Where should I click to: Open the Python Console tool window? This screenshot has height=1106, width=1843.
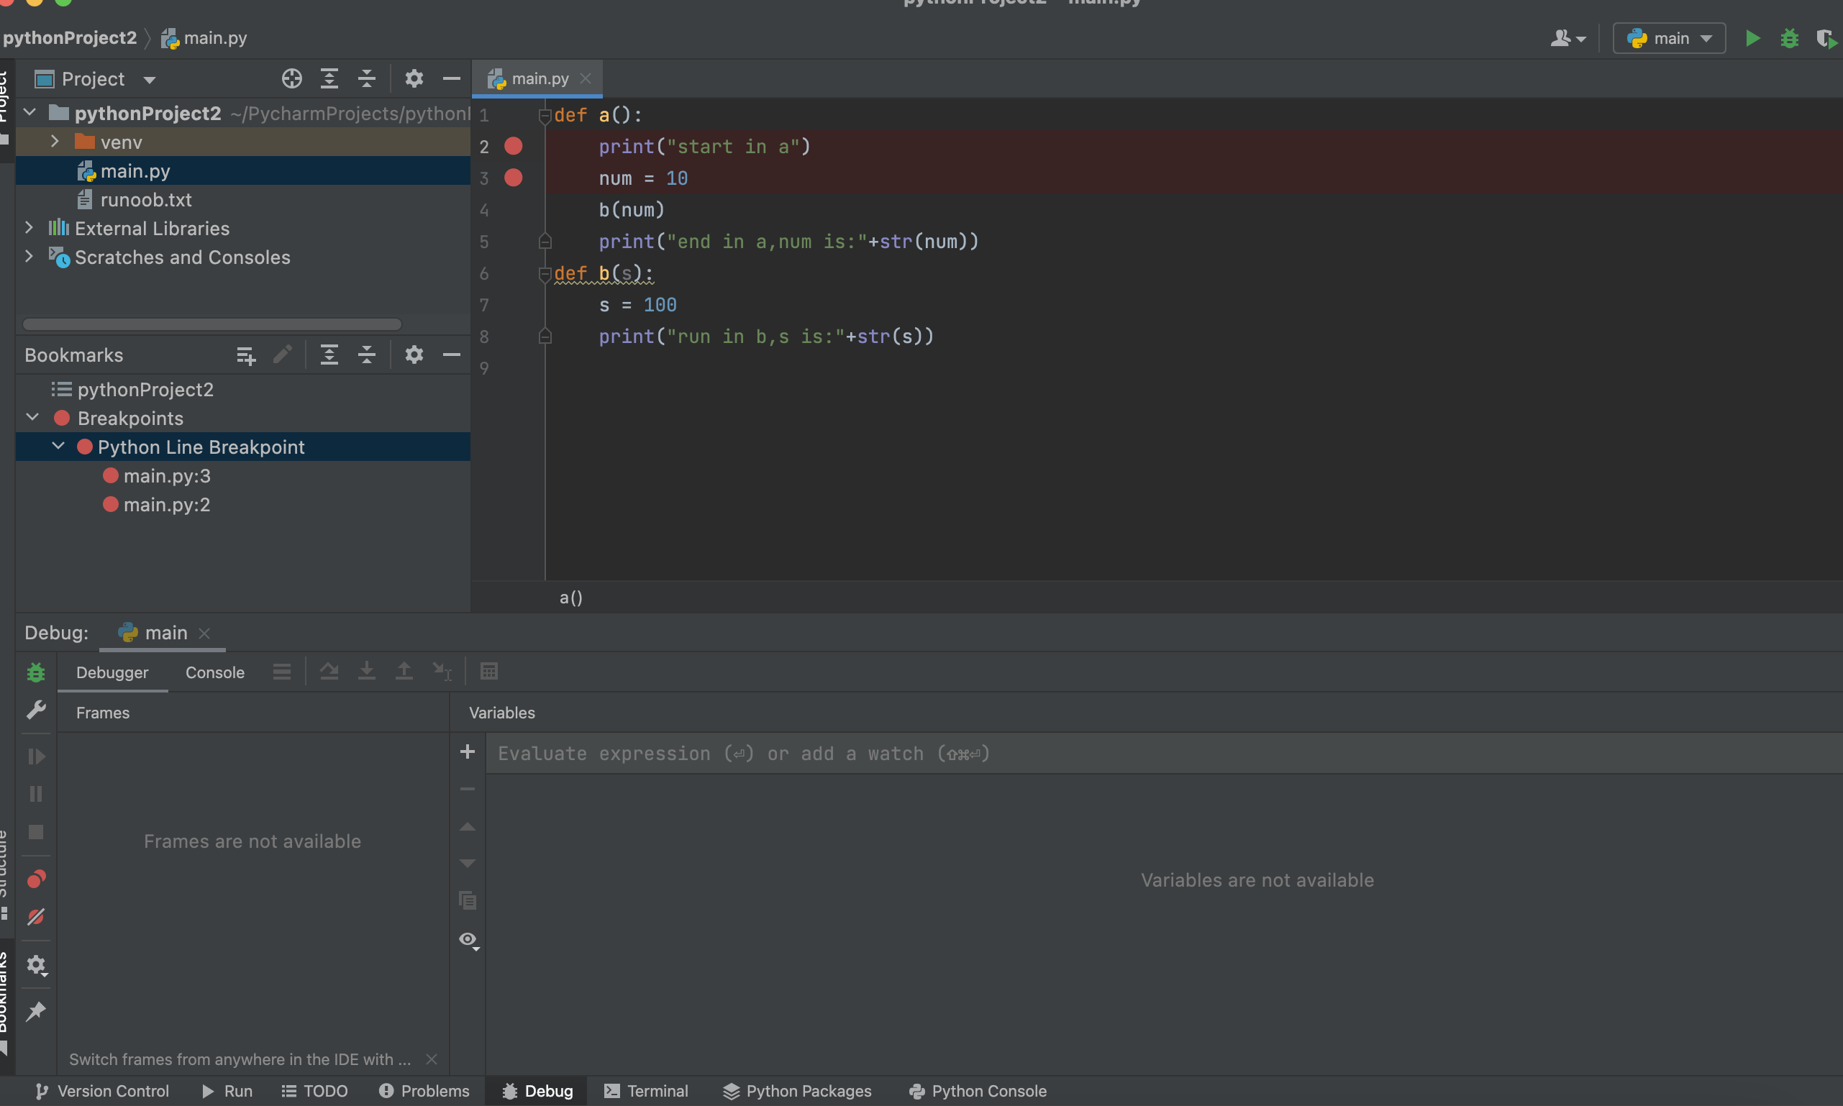click(x=978, y=1091)
